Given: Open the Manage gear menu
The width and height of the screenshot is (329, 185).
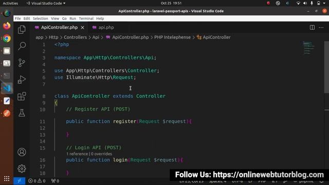Looking at the screenshot, I should tap(22, 169).
